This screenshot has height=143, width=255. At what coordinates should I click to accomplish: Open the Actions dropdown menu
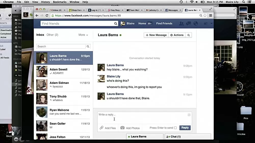(177, 35)
